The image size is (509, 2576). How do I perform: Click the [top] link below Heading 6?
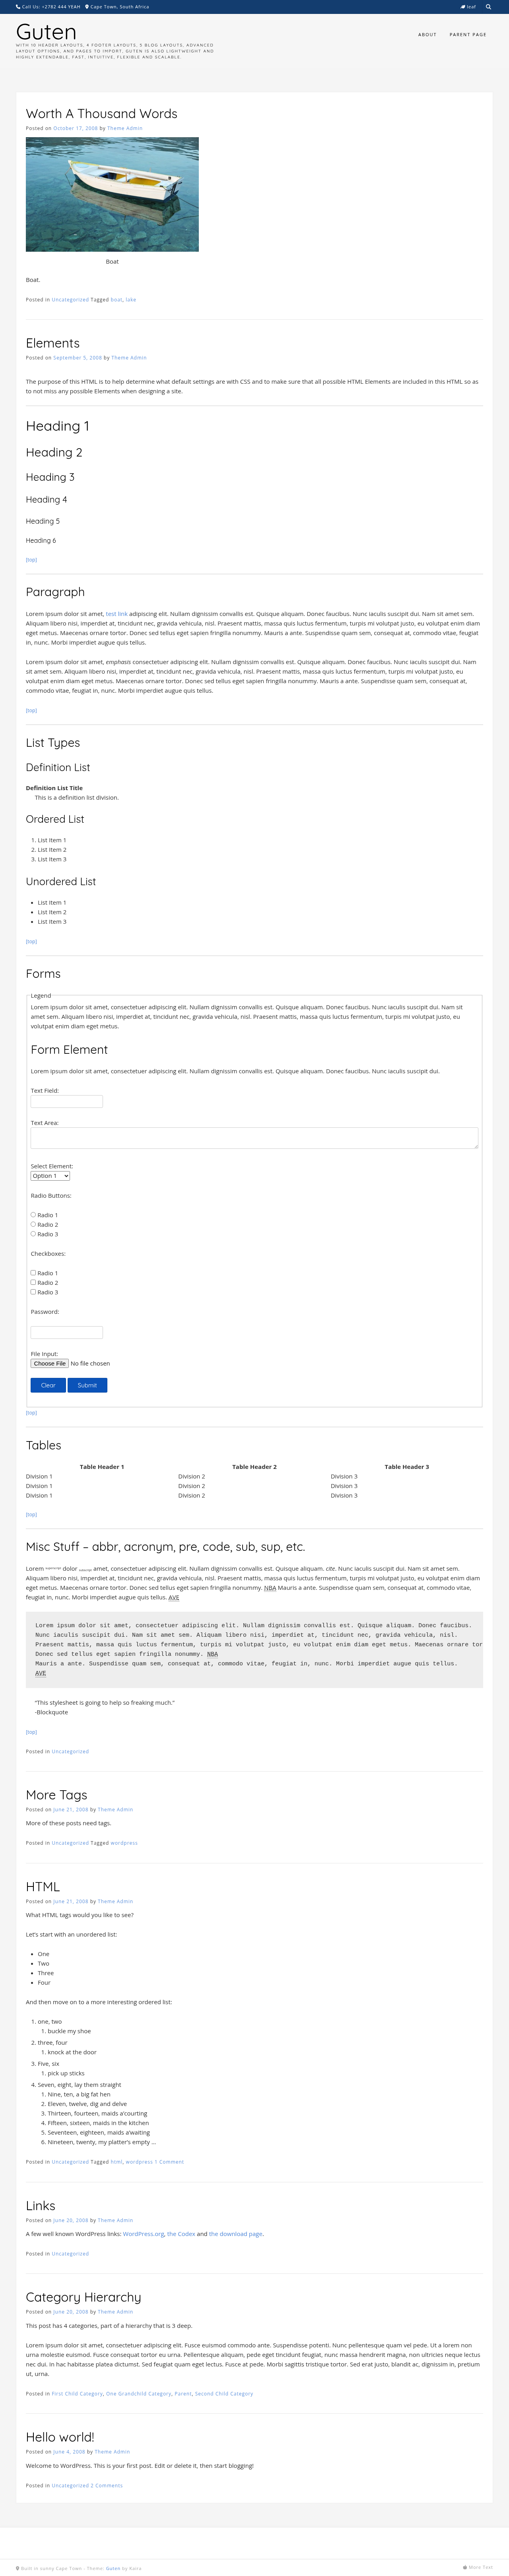(x=31, y=560)
